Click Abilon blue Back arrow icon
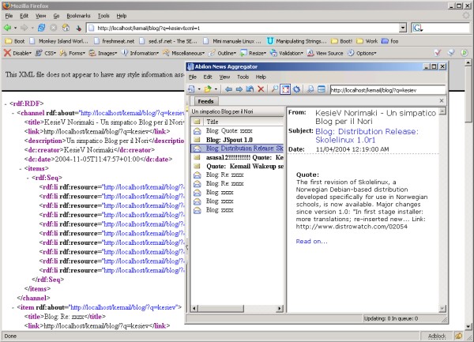This screenshot has height=342, width=474. (228, 89)
